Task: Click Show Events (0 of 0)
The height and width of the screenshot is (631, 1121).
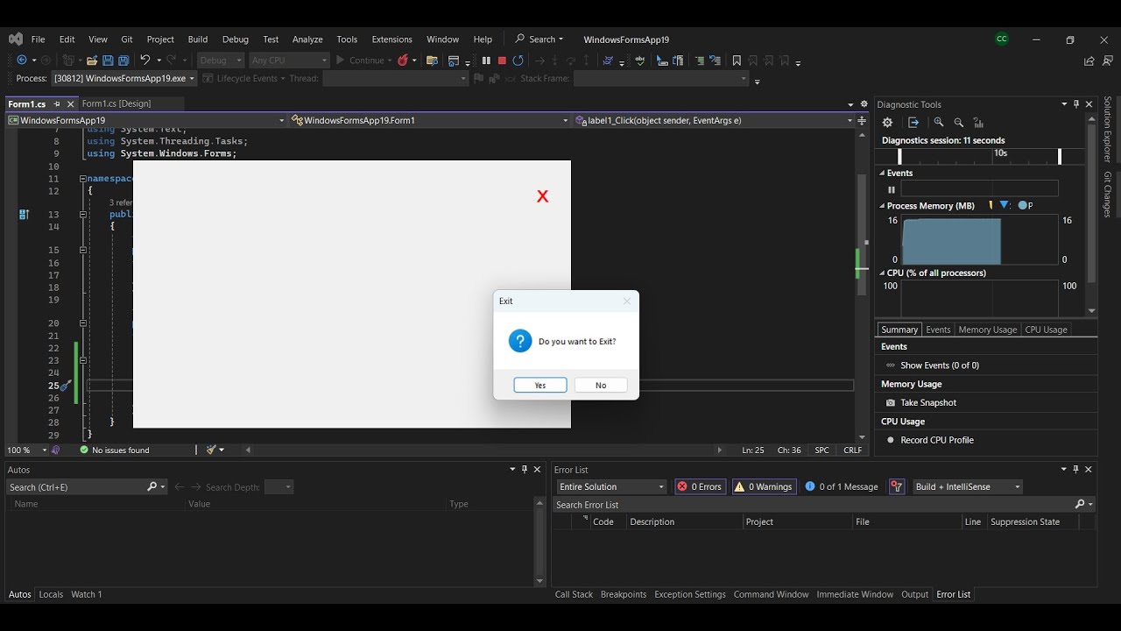Action: [940, 365]
